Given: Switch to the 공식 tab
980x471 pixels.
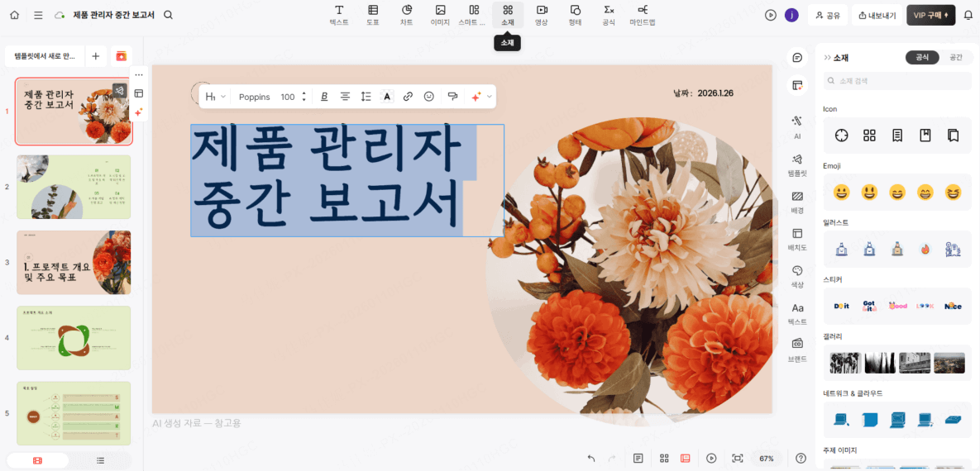Looking at the screenshot, I should [922, 57].
